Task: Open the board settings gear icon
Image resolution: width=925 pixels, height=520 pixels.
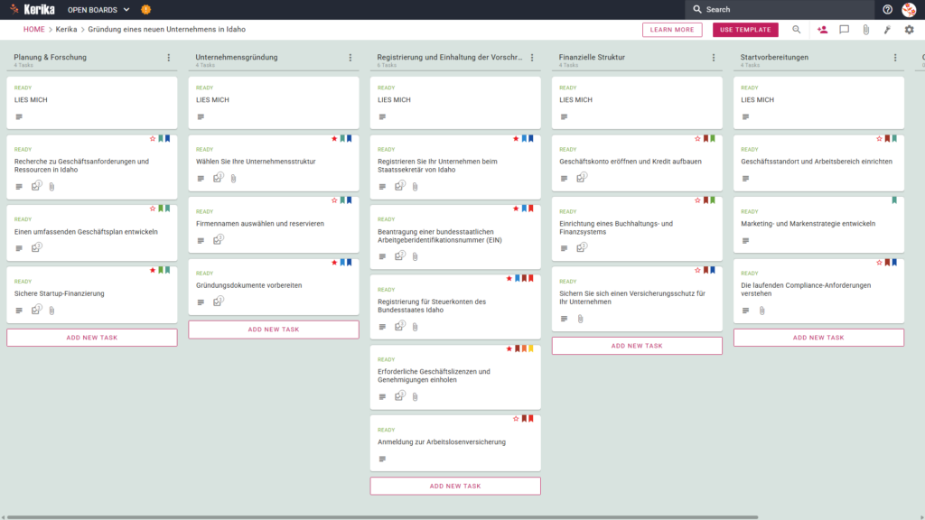Action: tap(909, 30)
